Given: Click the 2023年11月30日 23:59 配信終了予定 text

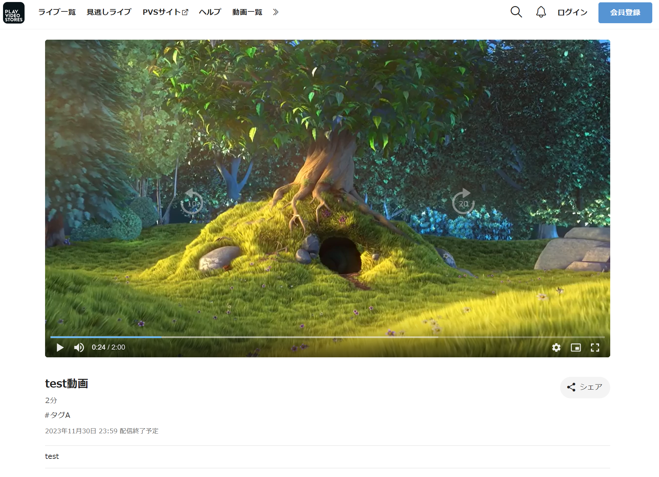Looking at the screenshot, I should pyautogui.click(x=102, y=431).
